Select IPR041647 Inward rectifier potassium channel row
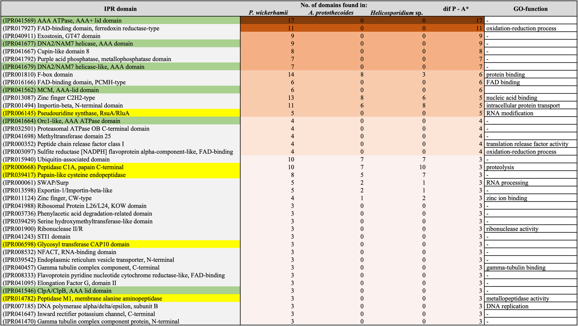This screenshot has width=578, height=326. tap(121, 314)
